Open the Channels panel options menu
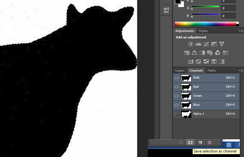 (x=241, y=71)
